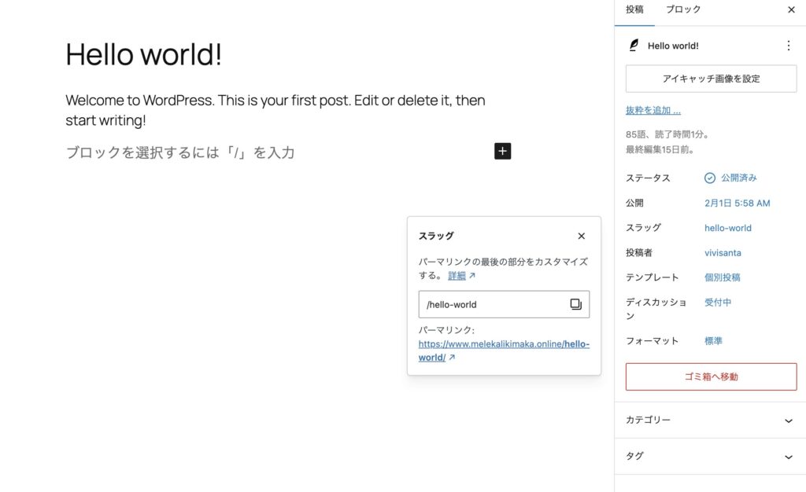Select the 投稿 tab
This screenshot has height=492, width=806.
click(x=634, y=10)
